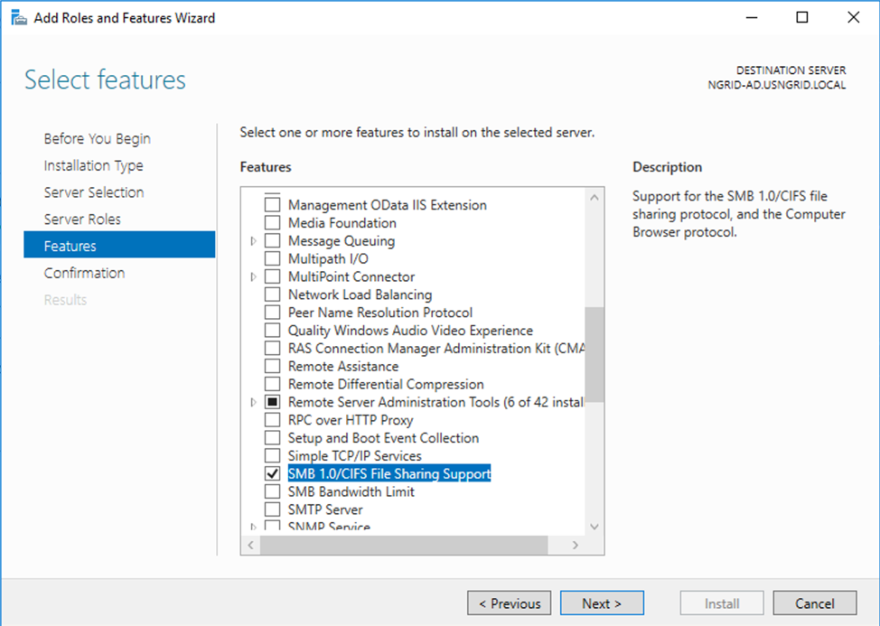The image size is (880, 626).
Task: Uncheck SMB 1.0/CIFS File Sharing Support
Action: [272, 473]
